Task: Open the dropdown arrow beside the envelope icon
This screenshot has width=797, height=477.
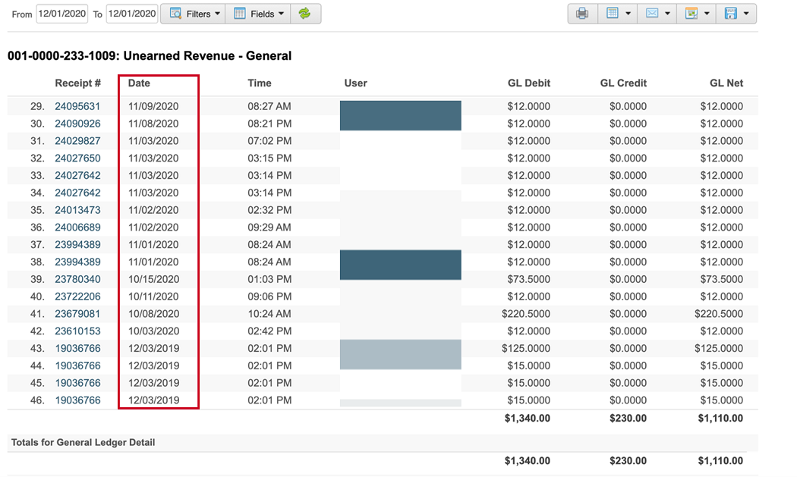Action: pos(667,14)
